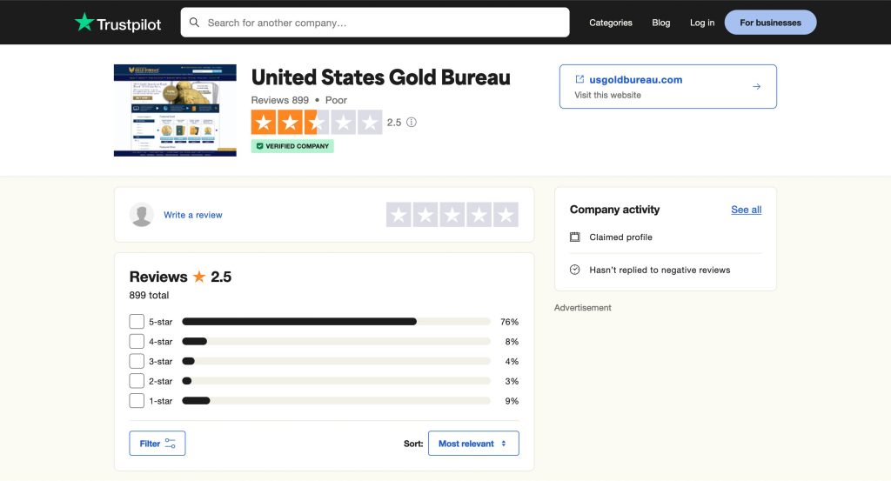Open the Most relevant sort dropdown

[x=473, y=444]
